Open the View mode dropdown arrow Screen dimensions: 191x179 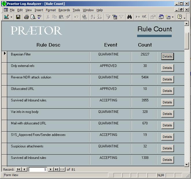coord(12,17)
